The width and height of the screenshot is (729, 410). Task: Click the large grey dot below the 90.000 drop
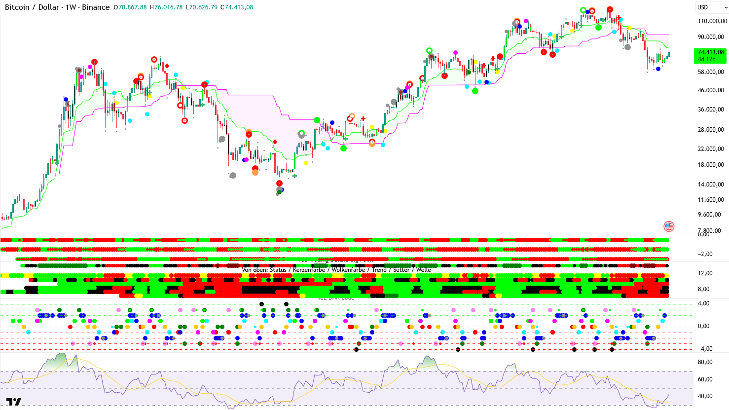pos(627,47)
